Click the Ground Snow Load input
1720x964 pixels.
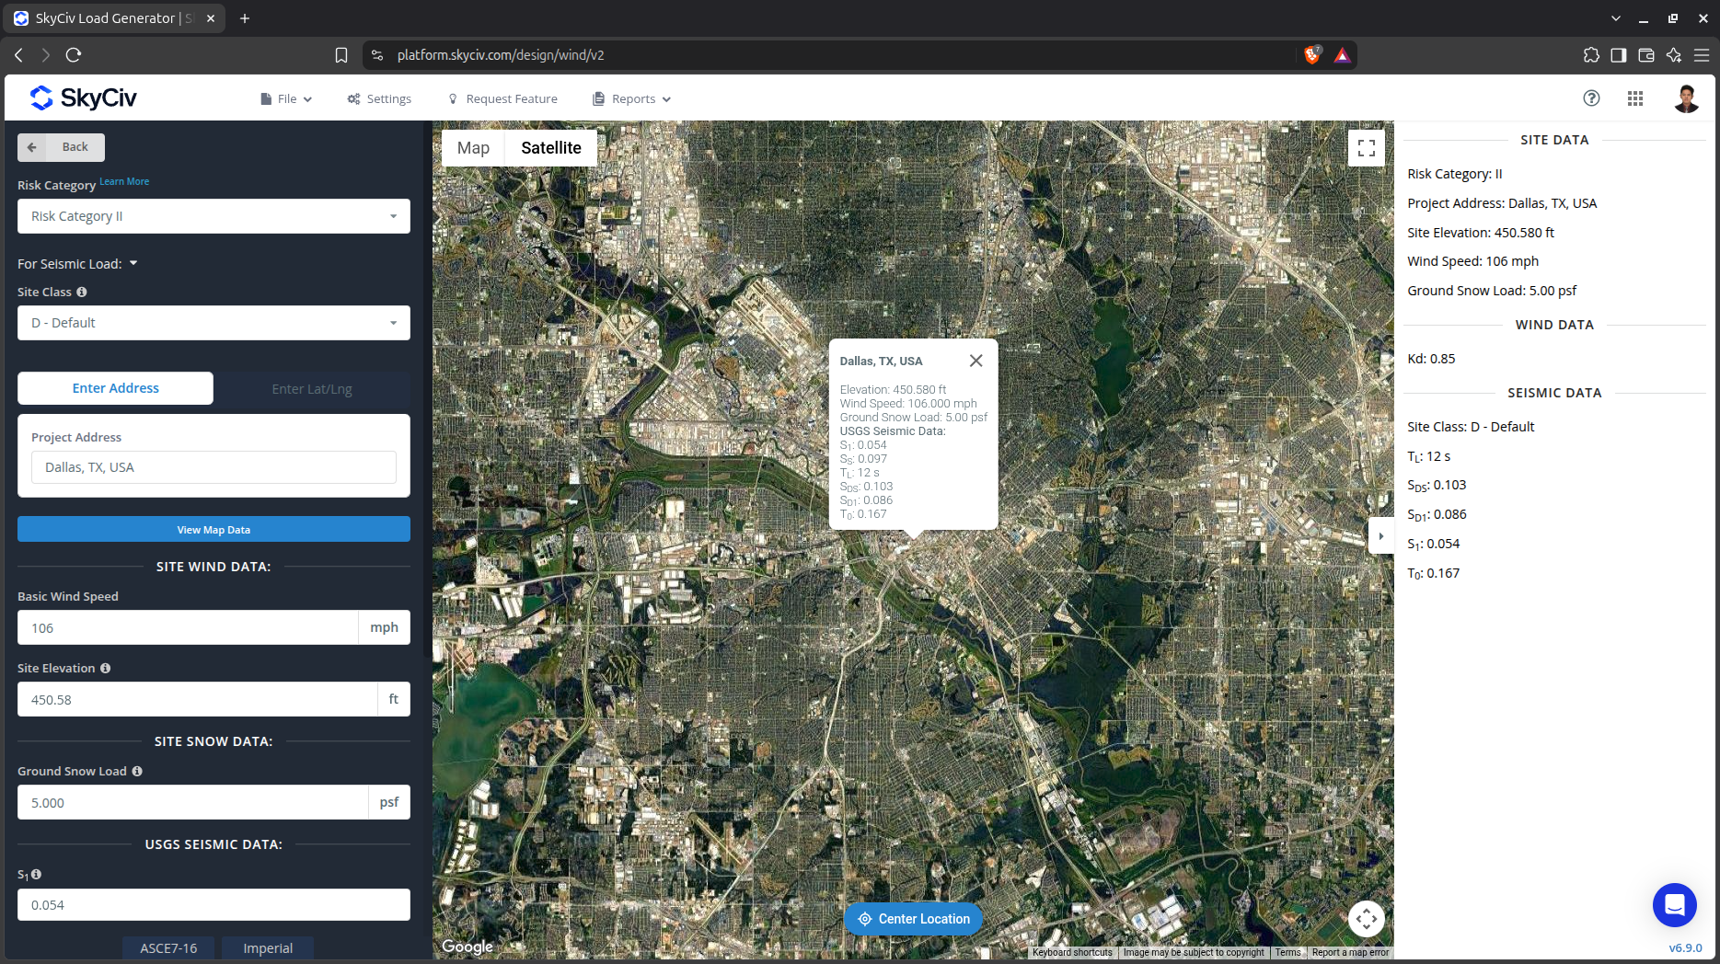click(x=192, y=802)
